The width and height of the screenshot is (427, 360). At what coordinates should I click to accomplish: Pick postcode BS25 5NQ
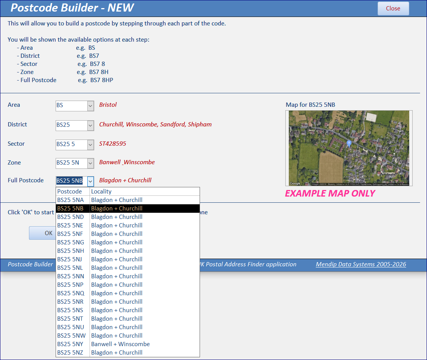pos(128,293)
